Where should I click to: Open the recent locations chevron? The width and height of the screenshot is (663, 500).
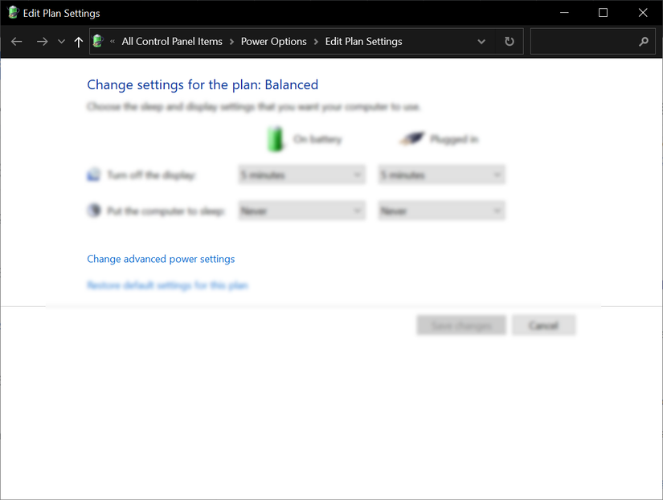point(61,42)
